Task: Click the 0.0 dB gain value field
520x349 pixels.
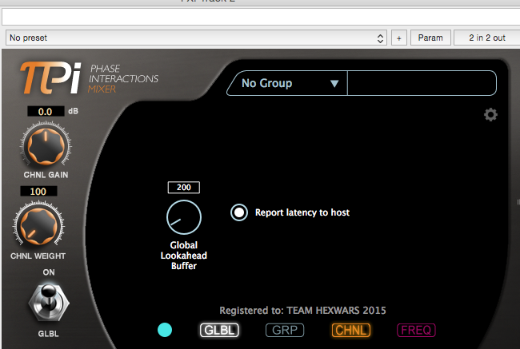Action: (46, 111)
